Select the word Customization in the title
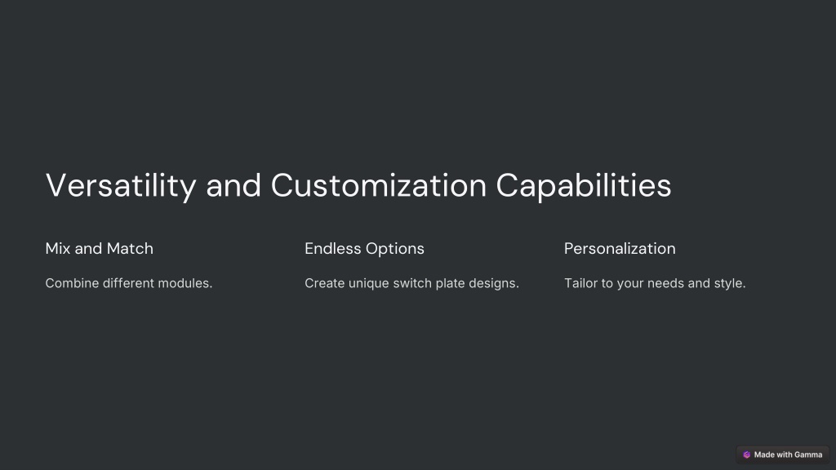The width and height of the screenshot is (836, 470). [x=379, y=185]
